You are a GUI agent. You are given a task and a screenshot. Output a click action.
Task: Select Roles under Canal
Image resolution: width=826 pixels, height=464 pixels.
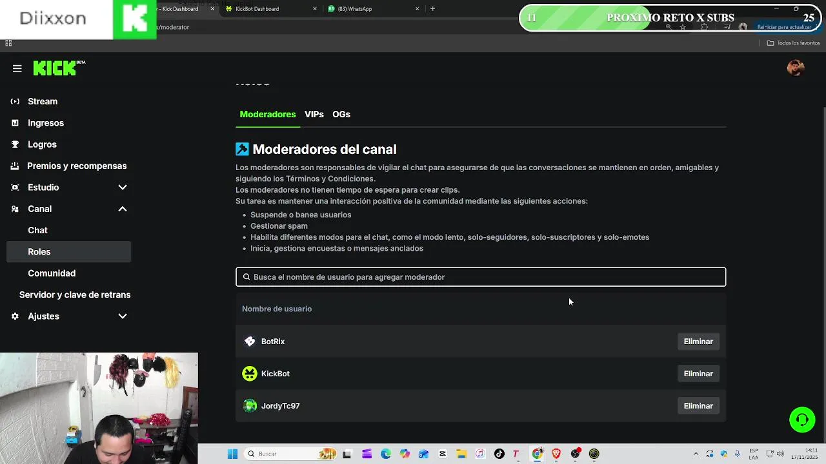click(68, 252)
